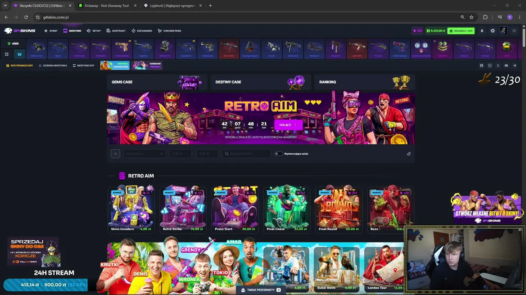This screenshot has width=526, height=295.
Task: Open the G4Skins Discord icon
Action: [x=506, y=66]
